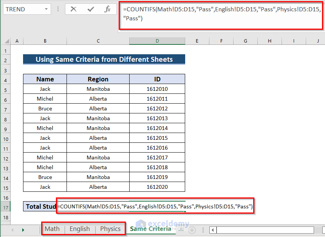
Task: Select column F header
Action: pyautogui.click(x=221, y=41)
